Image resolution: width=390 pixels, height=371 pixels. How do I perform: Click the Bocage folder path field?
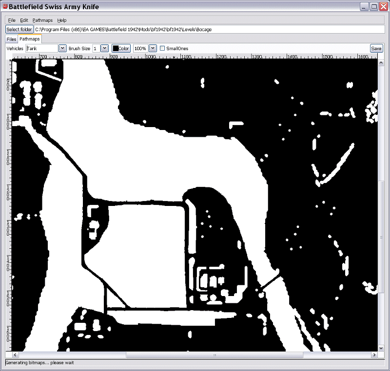coord(209,29)
